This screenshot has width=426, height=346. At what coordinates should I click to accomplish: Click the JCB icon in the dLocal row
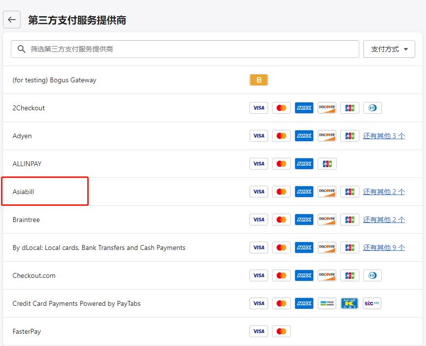click(x=350, y=247)
